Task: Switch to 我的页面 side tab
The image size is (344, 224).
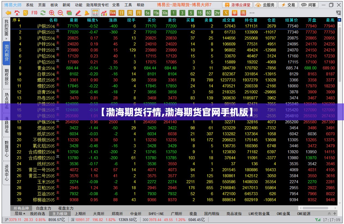Action: tap(6, 29)
